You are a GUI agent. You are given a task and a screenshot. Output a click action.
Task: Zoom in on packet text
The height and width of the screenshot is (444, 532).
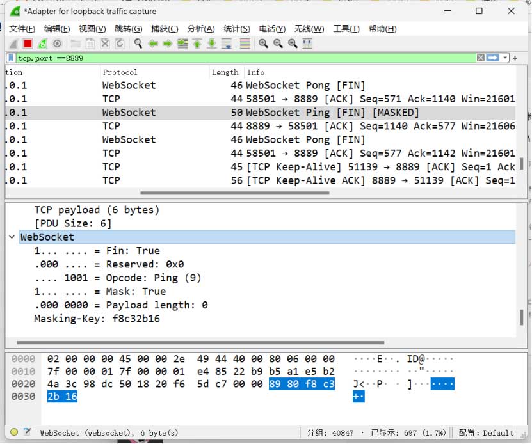(x=263, y=44)
